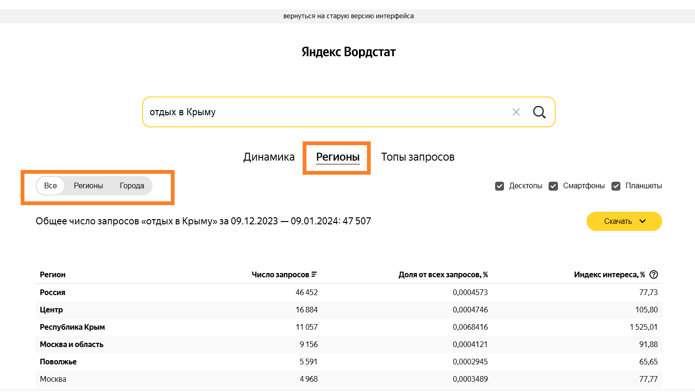Screen dimensions: 695x392
Task: Click the interest index 1 525,01 value
Action: pyautogui.click(x=643, y=327)
